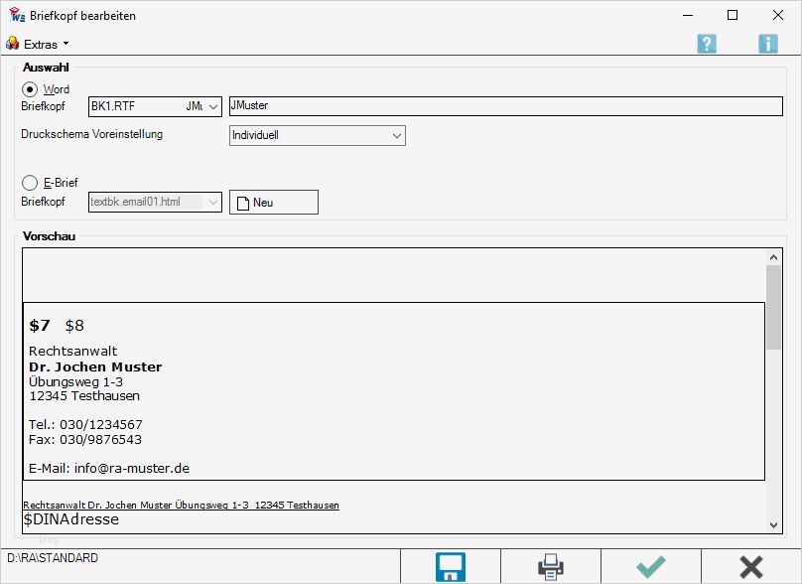Close the Briefkopf bearbeiten window

click(778, 15)
